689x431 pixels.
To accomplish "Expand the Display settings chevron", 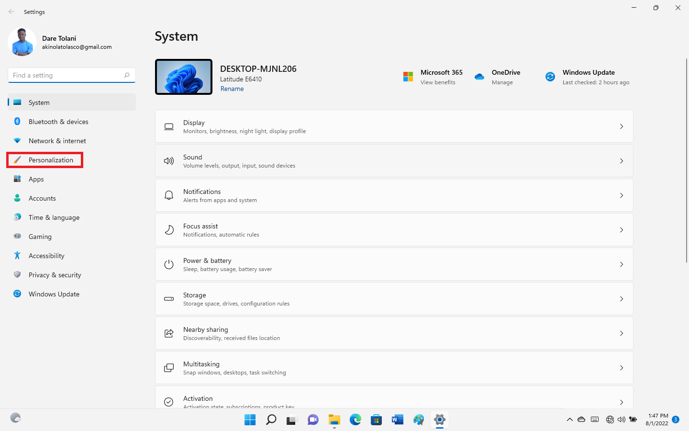I will point(622,126).
